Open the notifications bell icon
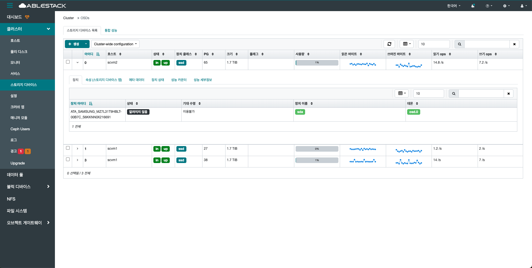 coord(473,6)
